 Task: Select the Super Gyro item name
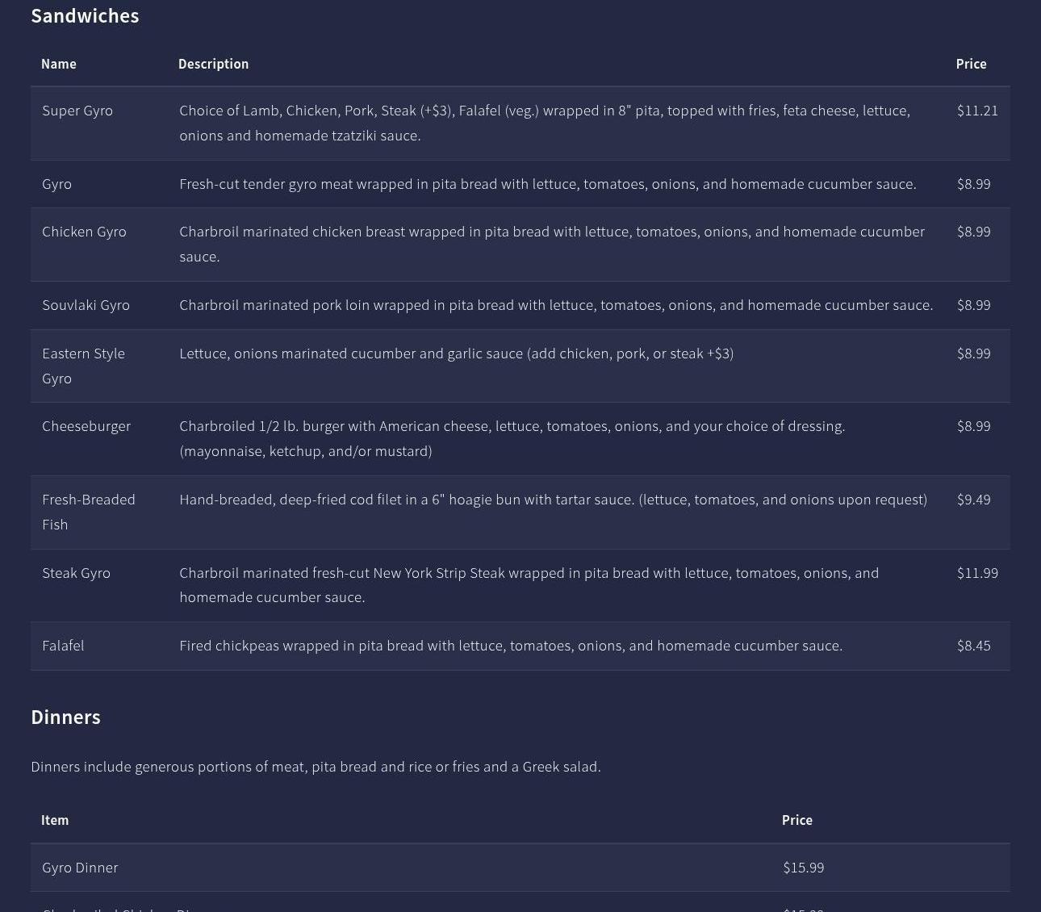pyautogui.click(x=77, y=111)
